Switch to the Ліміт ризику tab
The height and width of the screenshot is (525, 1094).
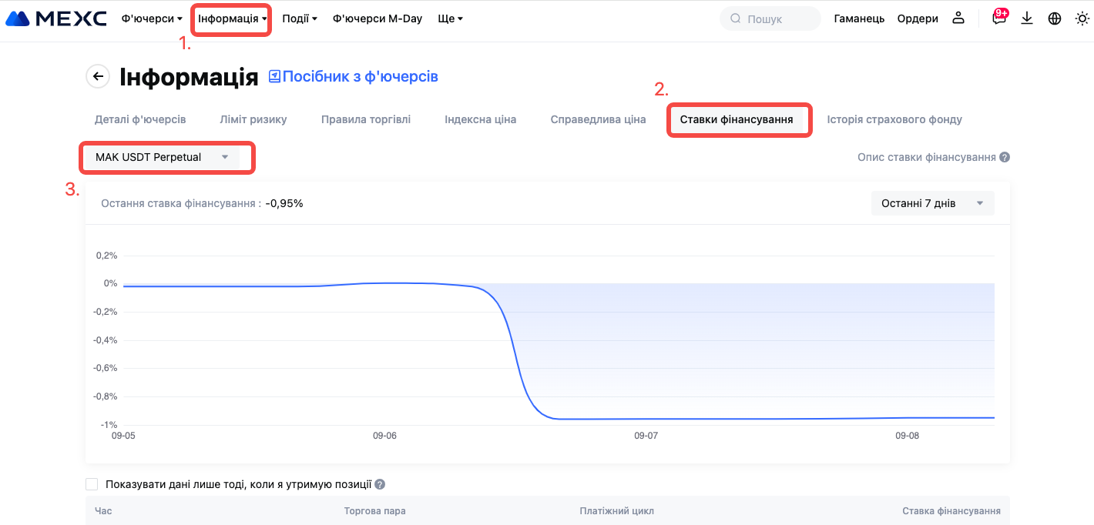point(253,119)
